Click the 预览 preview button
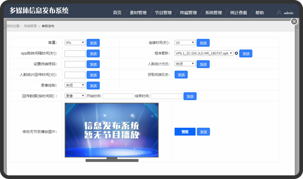This screenshot has width=303, height=179. (185, 132)
